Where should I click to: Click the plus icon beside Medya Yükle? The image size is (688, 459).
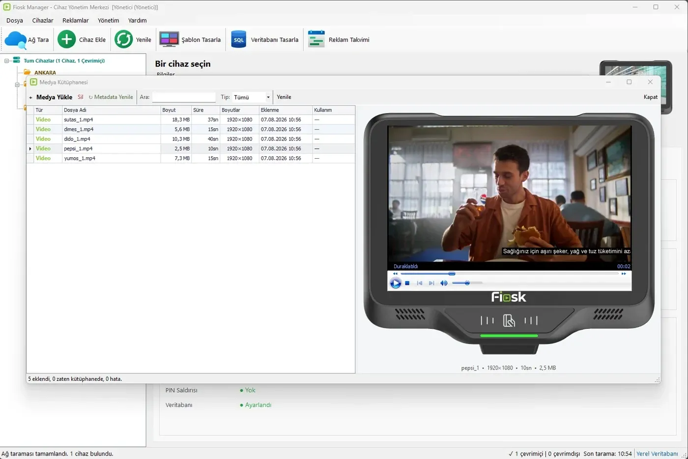click(30, 97)
